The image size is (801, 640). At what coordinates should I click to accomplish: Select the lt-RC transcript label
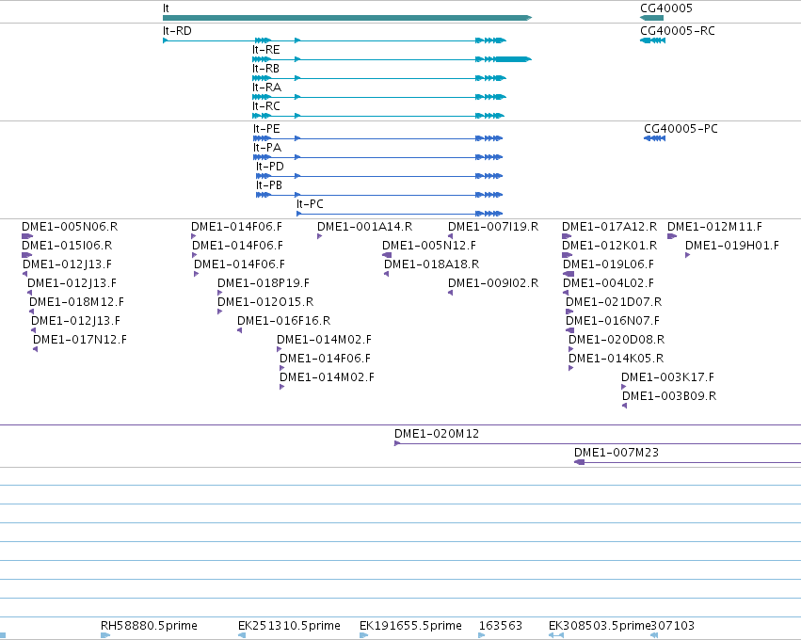tap(266, 106)
